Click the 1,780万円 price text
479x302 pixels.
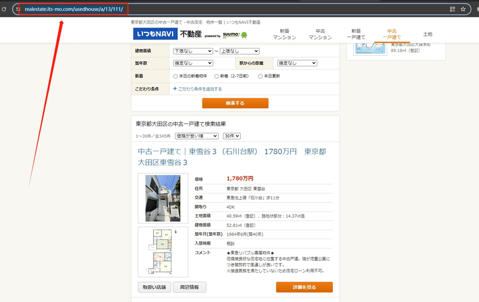click(x=240, y=178)
